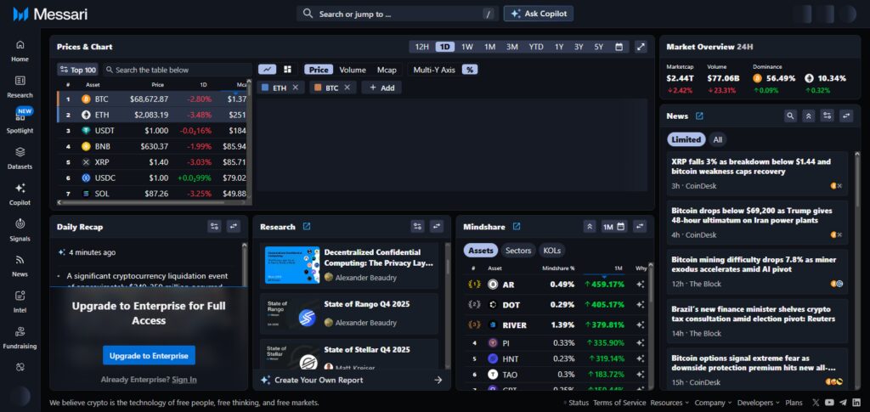
Task: Click the Messari logo
Action: (50, 14)
